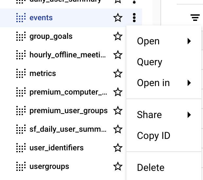Select the premium_computer_... table

[68, 92]
